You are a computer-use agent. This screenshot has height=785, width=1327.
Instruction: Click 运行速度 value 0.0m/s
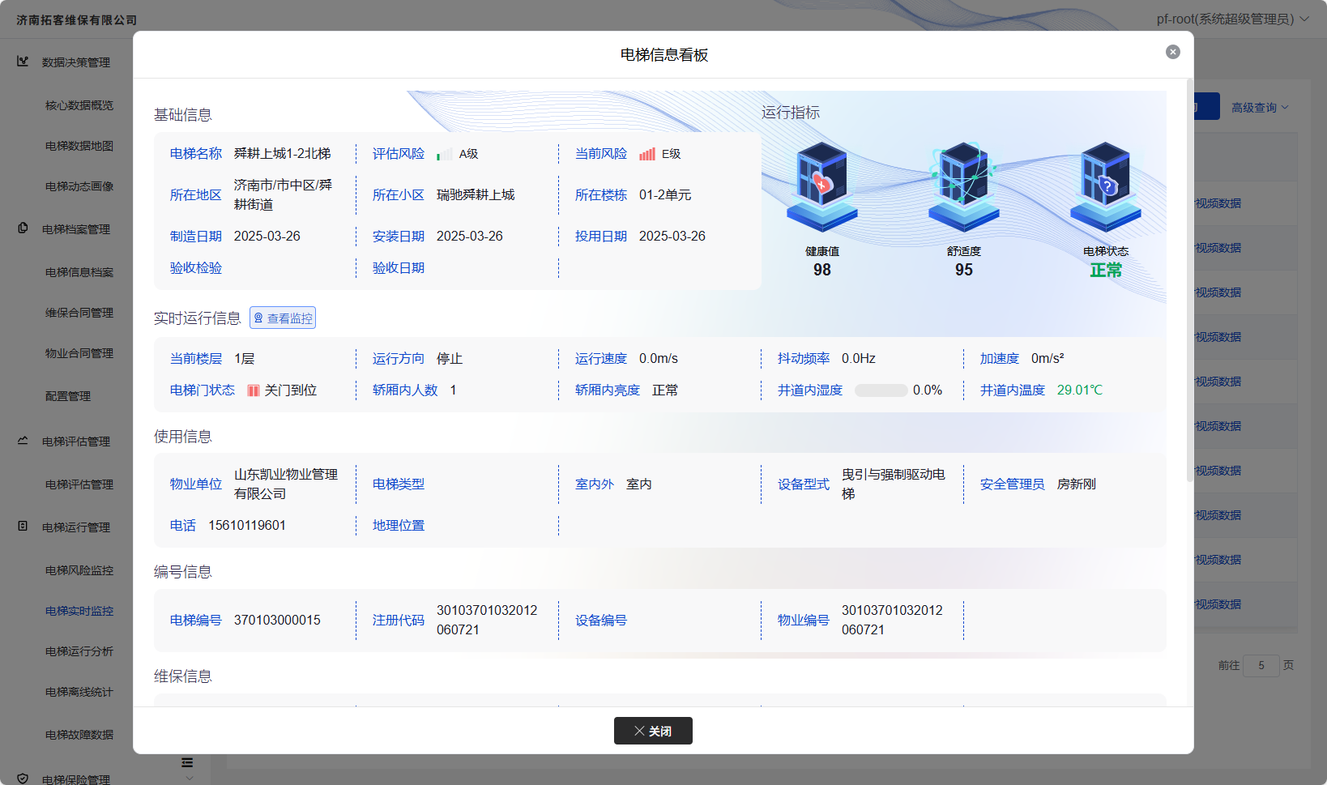pos(659,359)
